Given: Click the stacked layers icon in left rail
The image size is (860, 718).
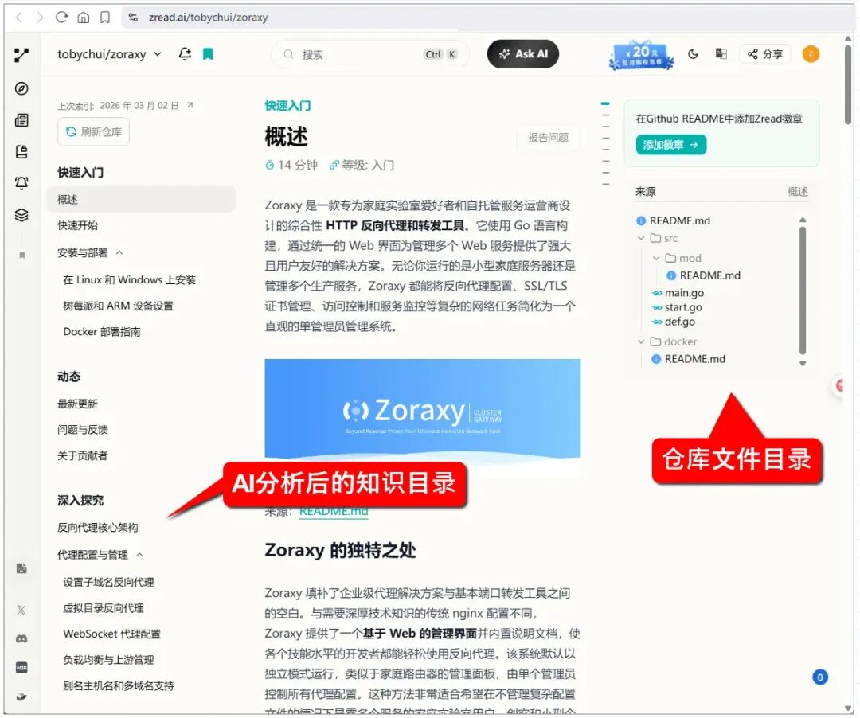Looking at the screenshot, I should pyautogui.click(x=21, y=215).
